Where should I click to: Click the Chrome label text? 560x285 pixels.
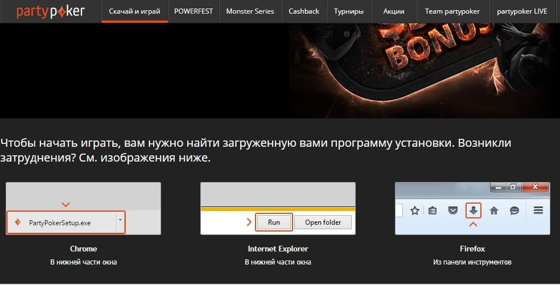click(x=83, y=249)
